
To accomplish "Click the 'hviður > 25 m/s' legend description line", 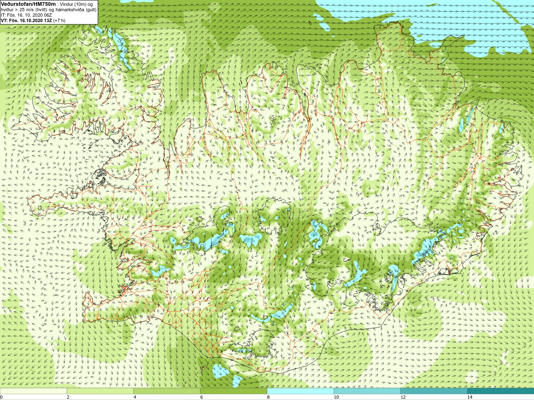I will pos(48,10).
